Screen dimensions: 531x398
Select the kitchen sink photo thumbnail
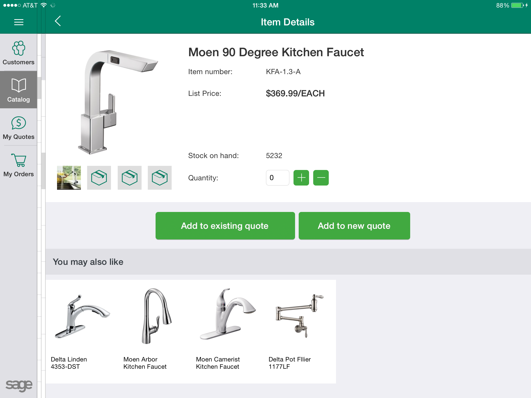pyautogui.click(x=68, y=178)
